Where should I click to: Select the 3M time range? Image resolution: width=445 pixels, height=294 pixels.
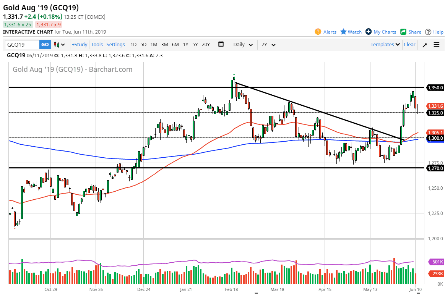(x=164, y=45)
